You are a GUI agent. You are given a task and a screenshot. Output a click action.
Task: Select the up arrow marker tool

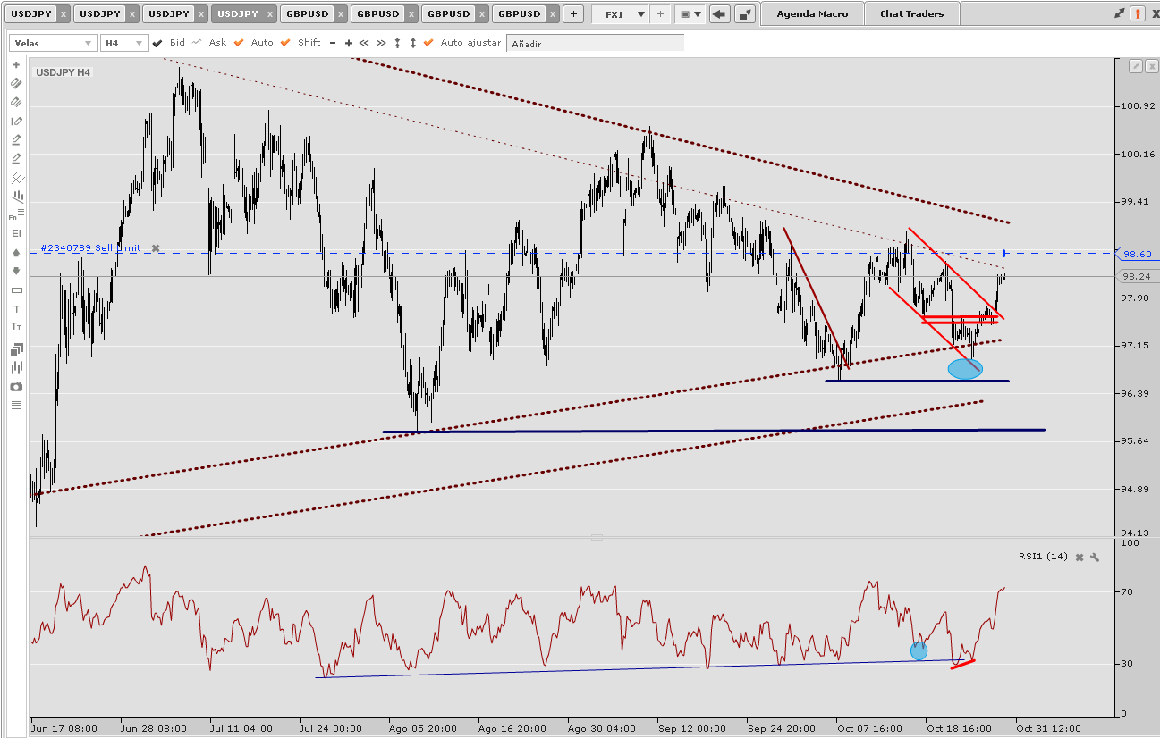click(16, 253)
